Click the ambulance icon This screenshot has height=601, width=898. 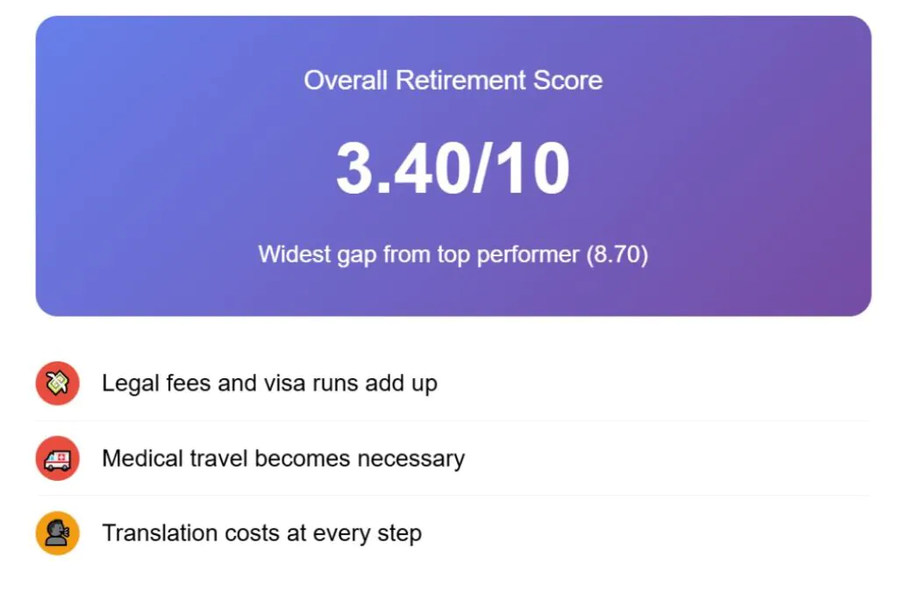[x=58, y=458]
